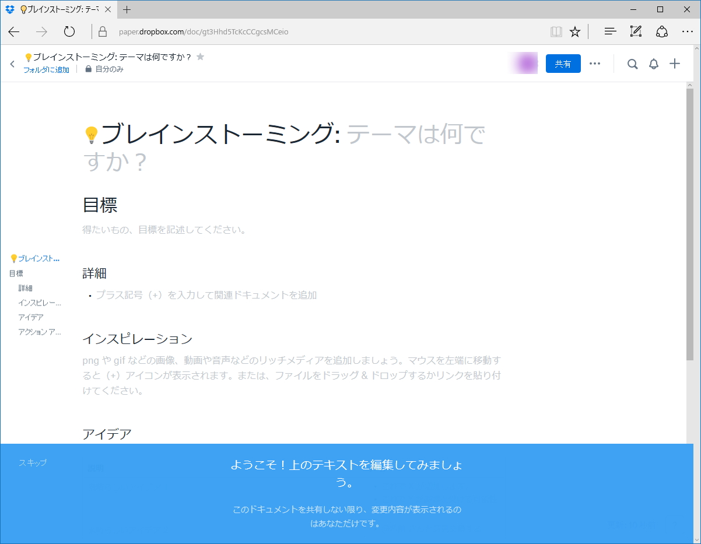This screenshot has height=544, width=701.
Task: Star the document next to its title
Action: tap(200, 57)
